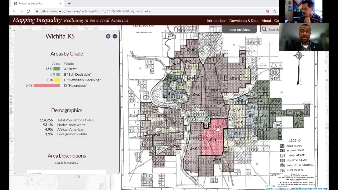Open the Introduction menu item
Image resolution: width=338 pixels, height=190 pixels.
217,21
